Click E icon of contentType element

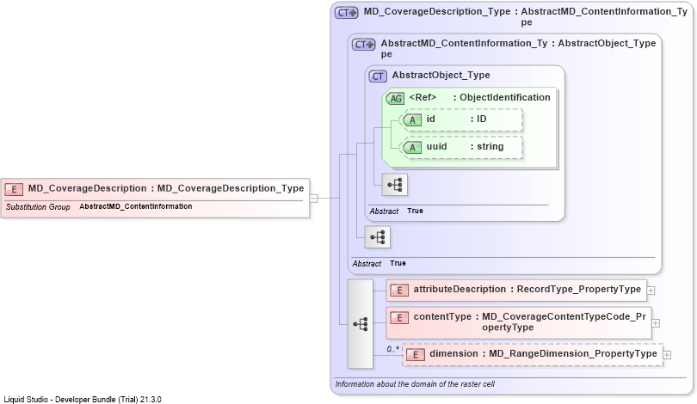click(399, 318)
